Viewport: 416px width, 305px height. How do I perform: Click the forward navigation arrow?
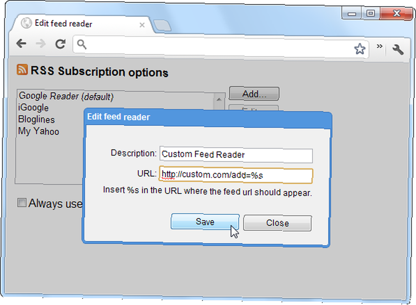pyautogui.click(x=41, y=44)
